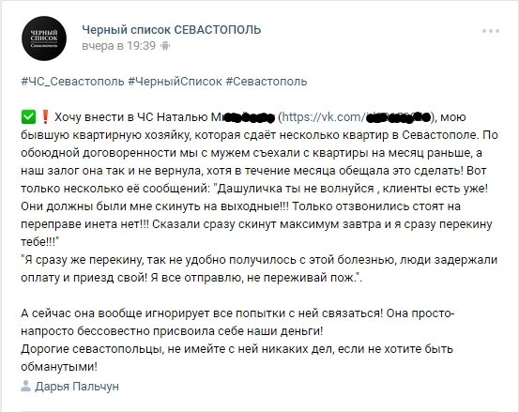Select the #ЧерныйСписок hashtag
Viewport: 519px width, 412px height.
176,82
